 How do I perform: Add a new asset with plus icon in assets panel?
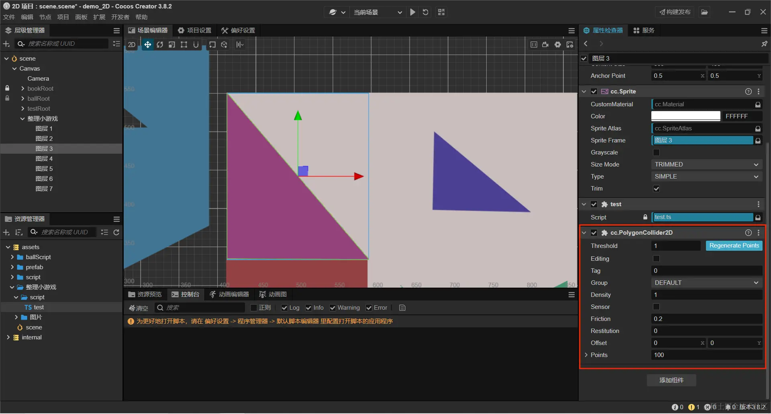[6, 232]
